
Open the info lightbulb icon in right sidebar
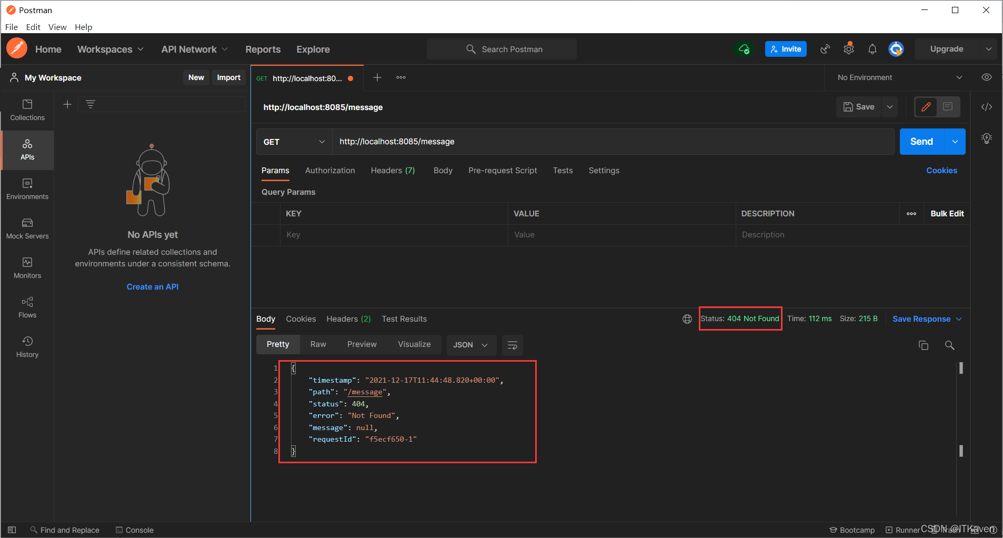tap(987, 138)
